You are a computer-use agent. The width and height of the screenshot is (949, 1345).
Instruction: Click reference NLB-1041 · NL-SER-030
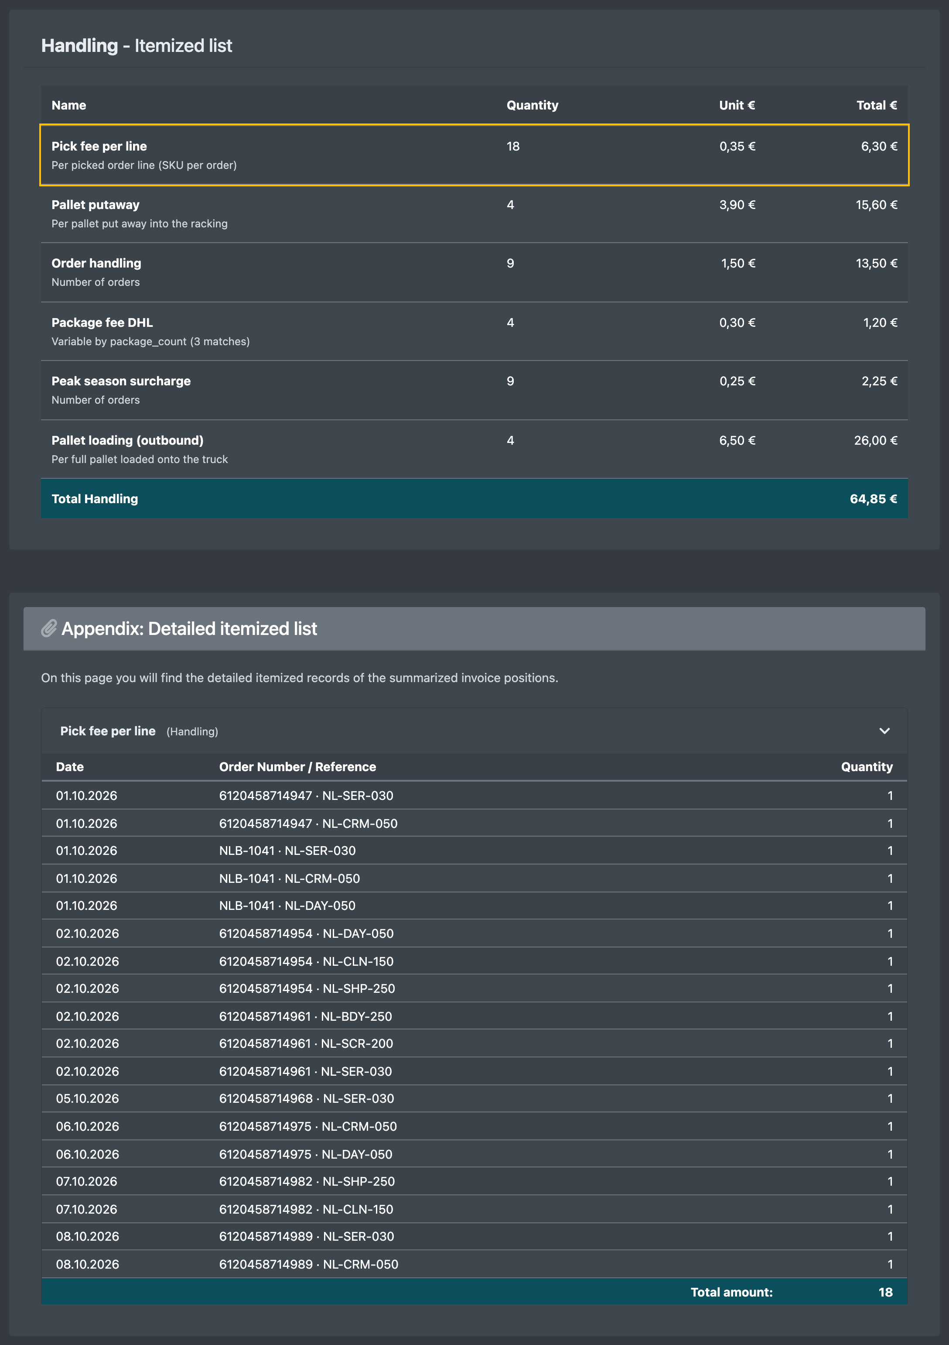coord(287,851)
